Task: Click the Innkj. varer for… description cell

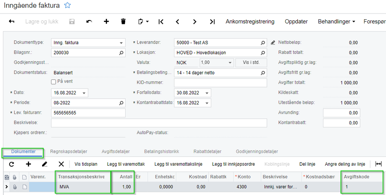Action: [x=281, y=187]
